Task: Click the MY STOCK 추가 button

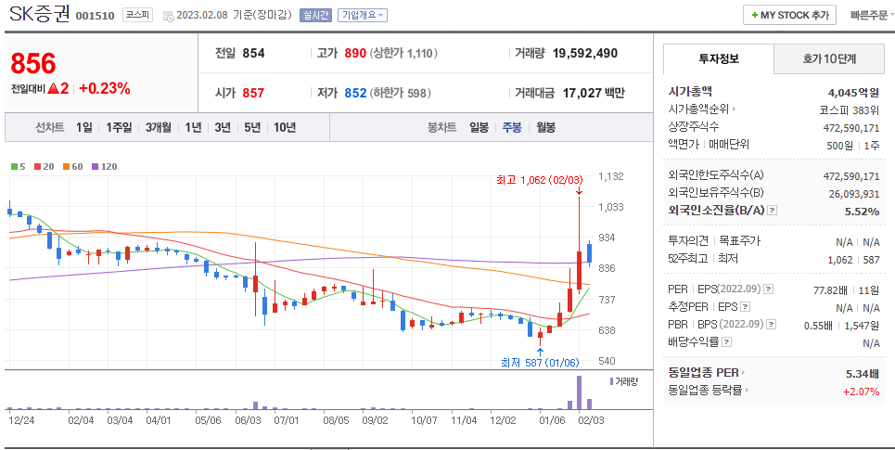Action: (789, 16)
